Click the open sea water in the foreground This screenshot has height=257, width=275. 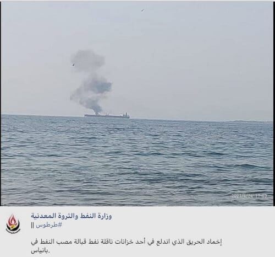pyautogui.click(x=137, y=165)
